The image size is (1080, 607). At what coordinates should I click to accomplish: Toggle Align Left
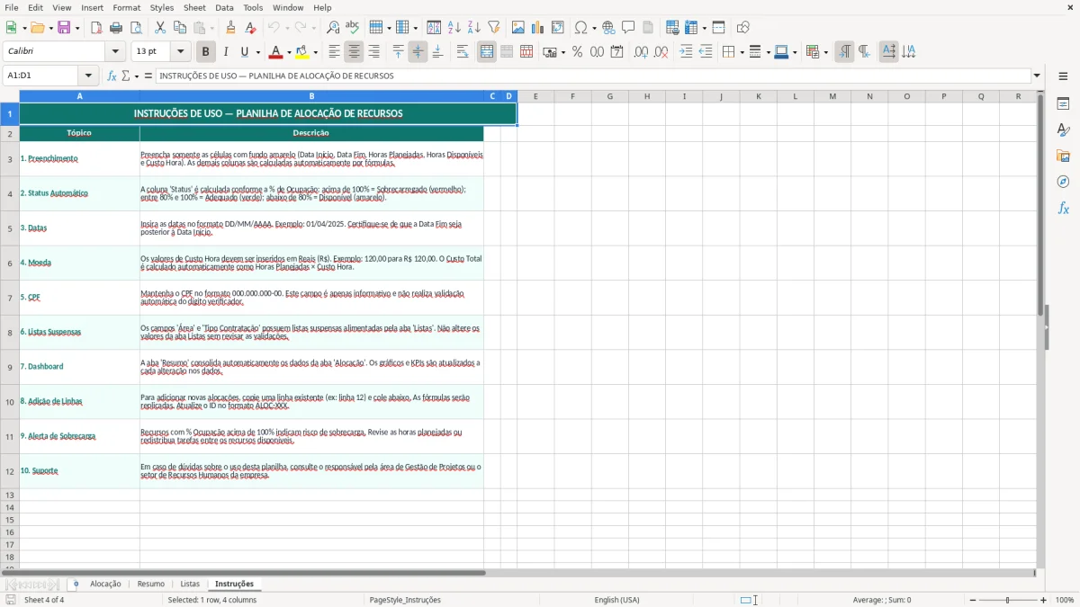[334, 52]
